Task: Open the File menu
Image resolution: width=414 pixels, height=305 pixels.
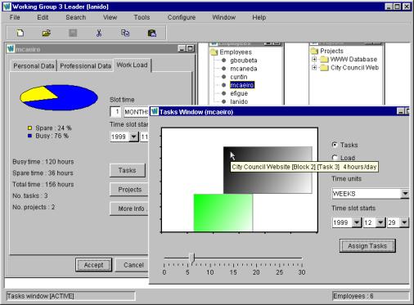Action: pos(15,17)
